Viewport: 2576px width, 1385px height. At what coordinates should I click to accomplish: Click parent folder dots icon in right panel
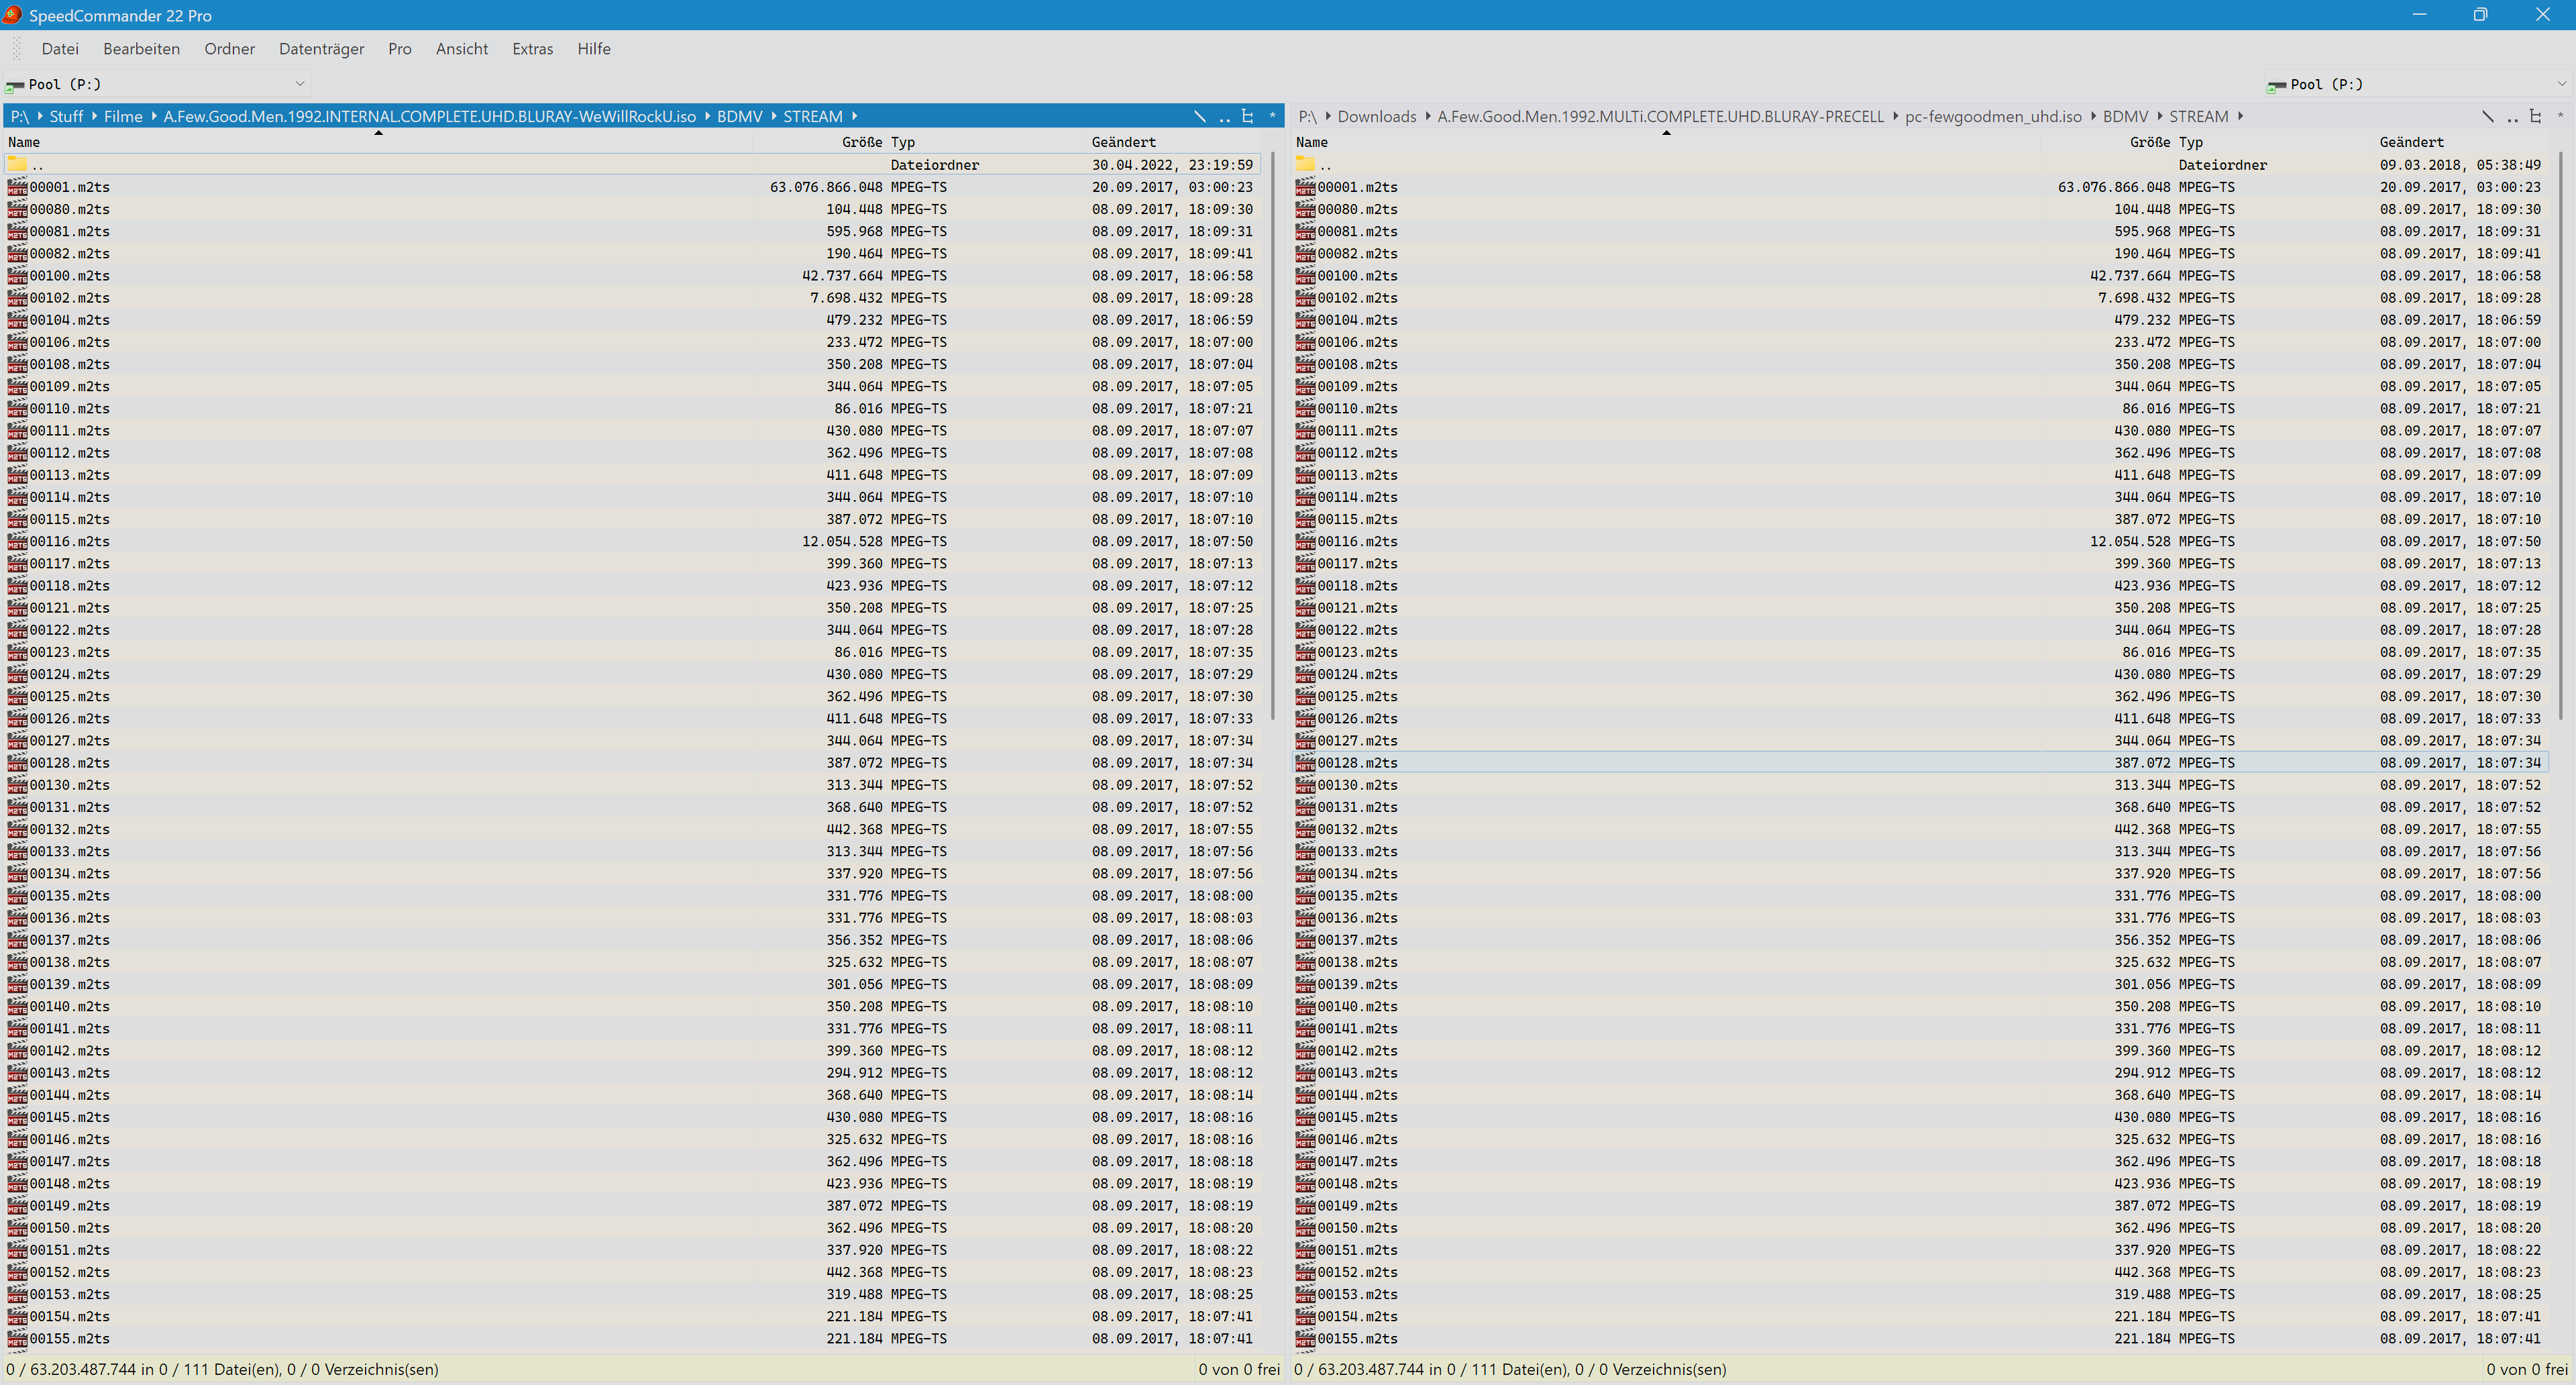(2512, 117)
